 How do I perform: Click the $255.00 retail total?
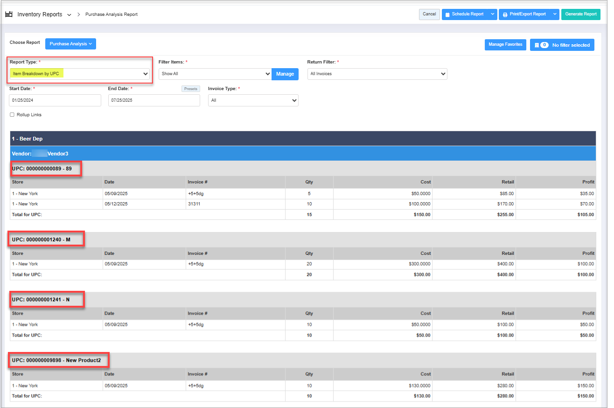point(505,215)
